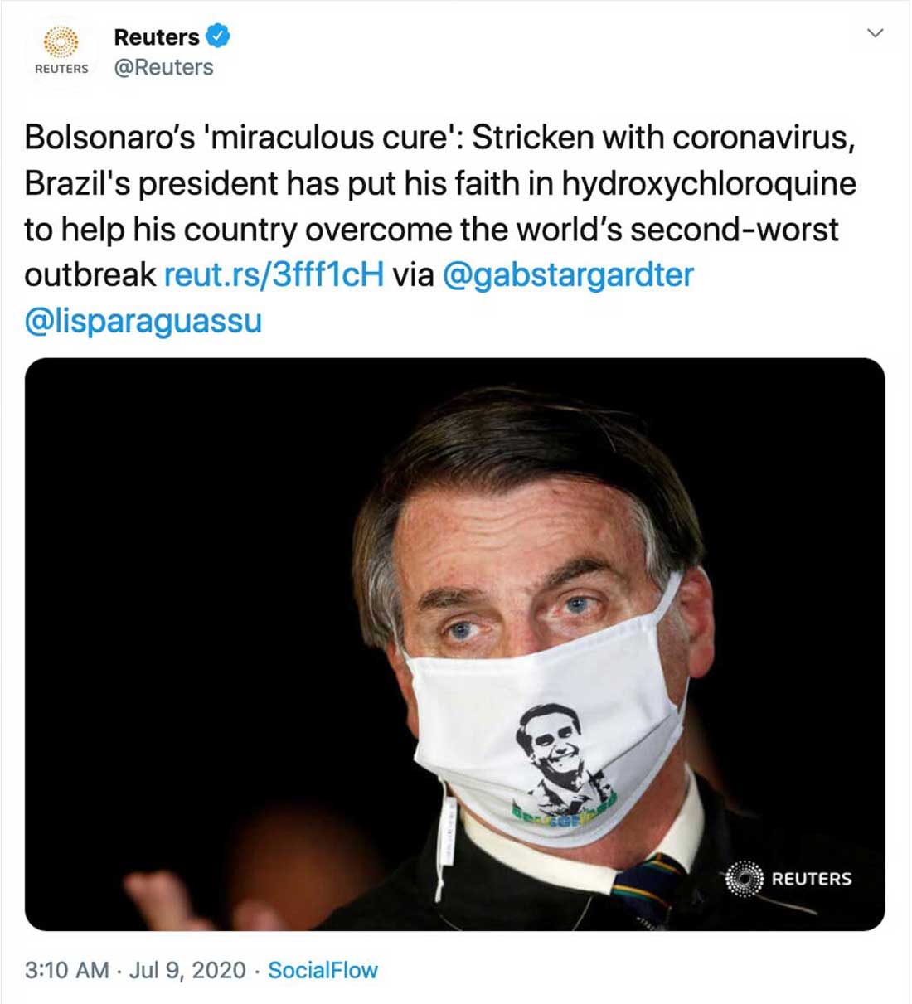Visit the @Reuters handle

163,67
